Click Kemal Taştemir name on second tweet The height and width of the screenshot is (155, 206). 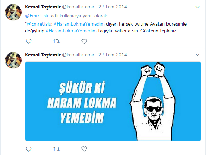coord(43,55)
